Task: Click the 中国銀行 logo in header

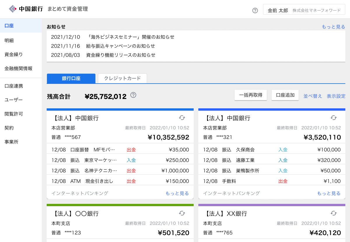Action: 26,9
